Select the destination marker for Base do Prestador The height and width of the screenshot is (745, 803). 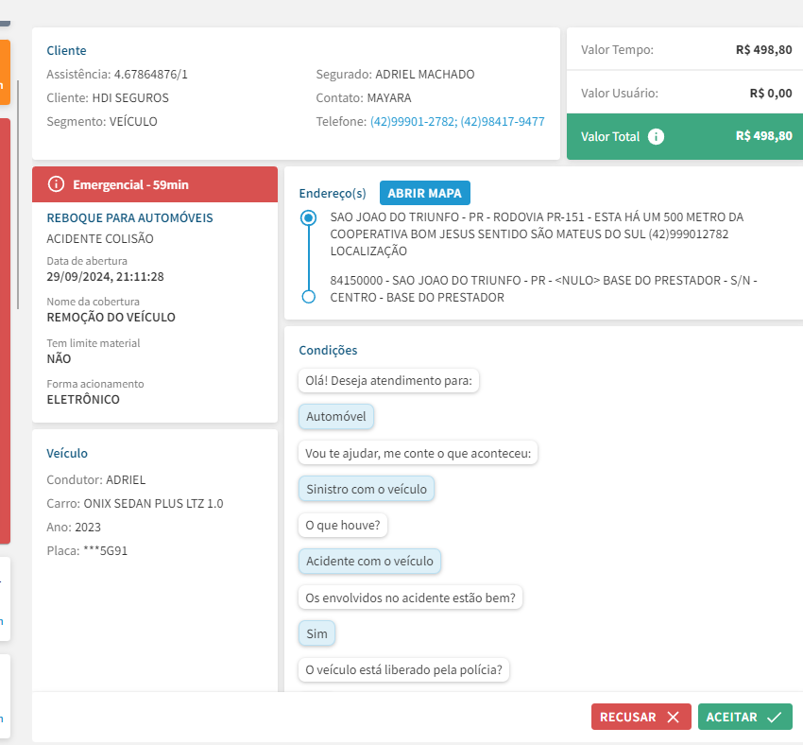click(308, 297)
